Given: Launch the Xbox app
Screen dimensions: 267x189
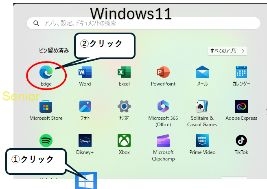Looking at the screenshot, I should [124, 141].
